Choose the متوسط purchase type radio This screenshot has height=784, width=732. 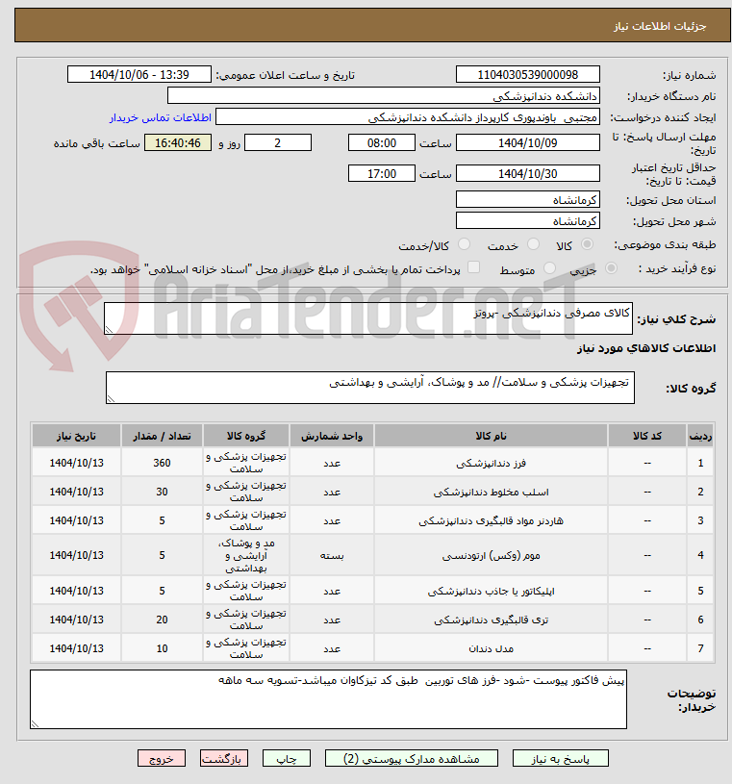[549, 268]
